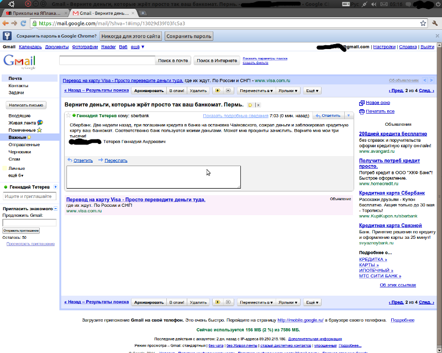Focus the Ищите и приглашайте chat search field
The height and width of the screenshot is (353, 442).
(x=29, y=196)
